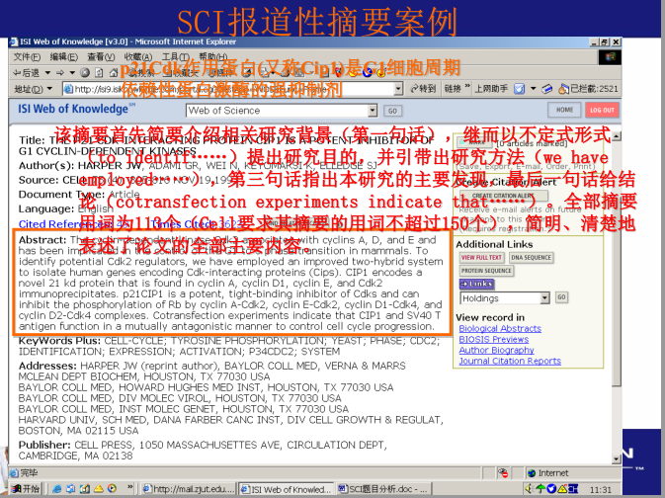Viewport: 665px width, 498px height.
Task: Click the HOME button
Action: point(564,110)
